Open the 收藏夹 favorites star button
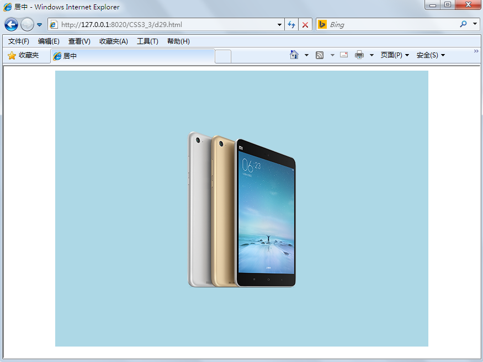Image resolution: width=483 pixels, height=362 pixels. (x=23, y=55)
